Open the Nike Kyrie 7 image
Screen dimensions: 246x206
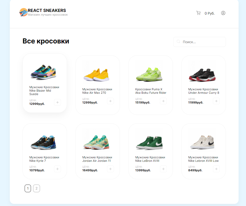(x=43, y=142)
